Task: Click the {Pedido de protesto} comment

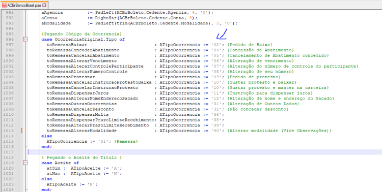Action: tap(254, 77)
